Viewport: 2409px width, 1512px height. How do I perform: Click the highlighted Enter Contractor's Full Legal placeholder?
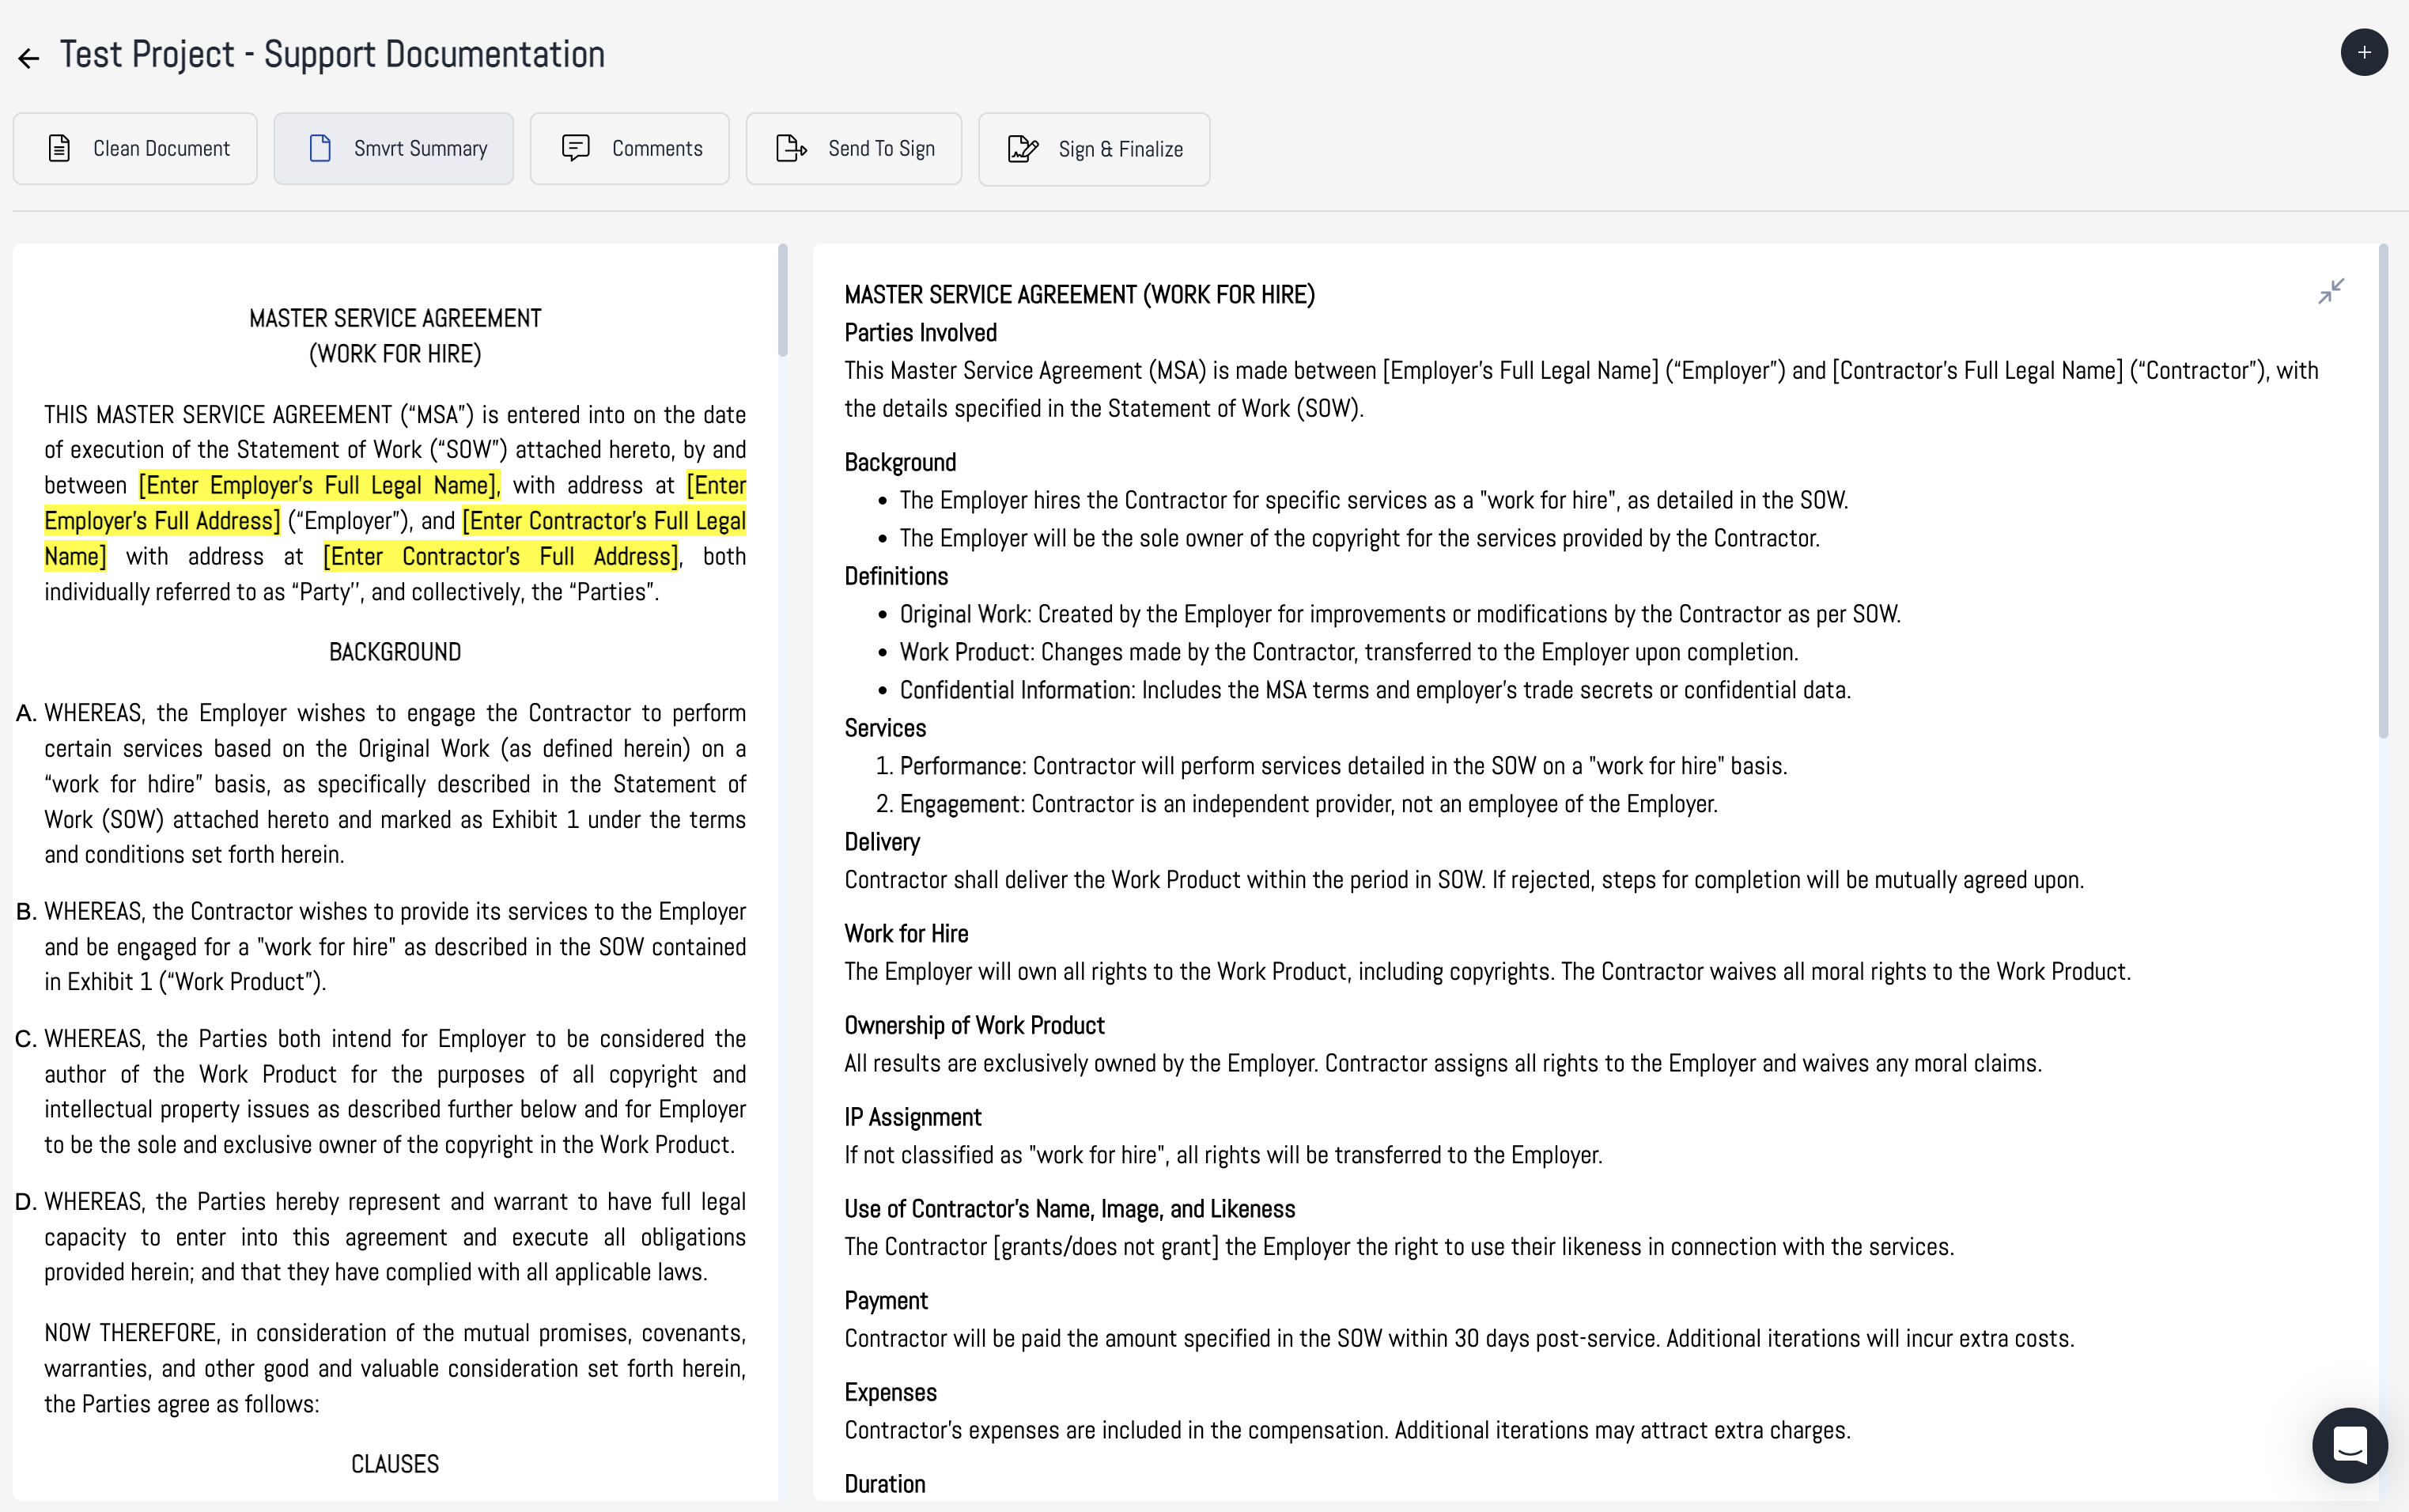tap(604, 521)
